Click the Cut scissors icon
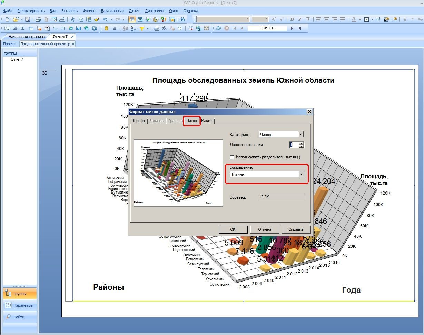The width and height of the screenshot is (424, 335). pyautogui.click(x=73, y=19)
